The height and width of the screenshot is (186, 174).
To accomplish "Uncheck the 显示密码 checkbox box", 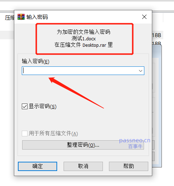I will point(25,106).
